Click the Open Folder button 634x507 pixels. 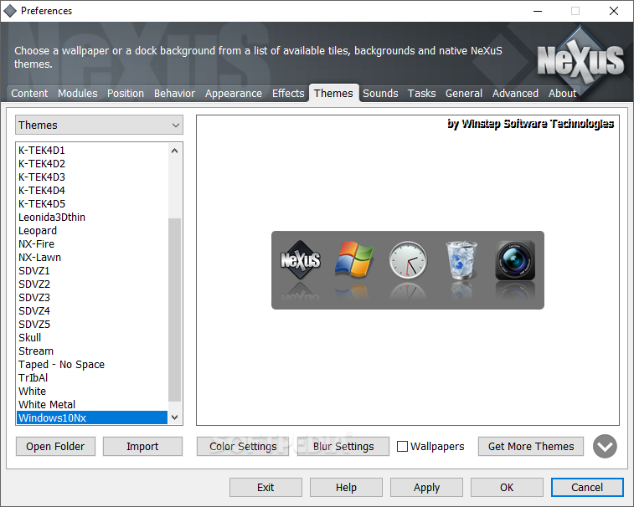click(x=55, y=447)
